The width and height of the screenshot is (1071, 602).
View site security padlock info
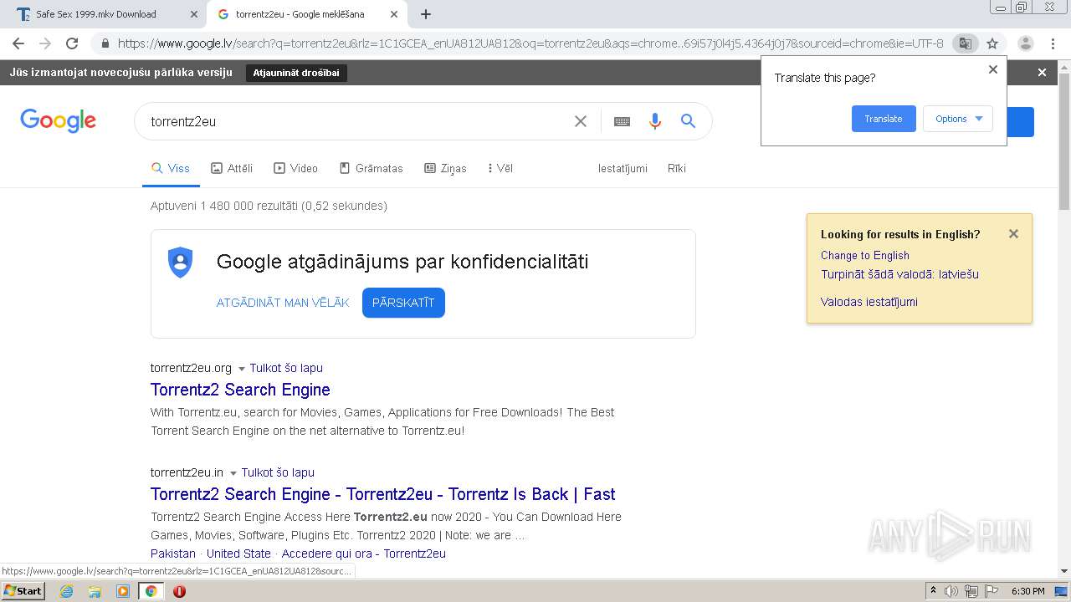[x=105, y=43]
